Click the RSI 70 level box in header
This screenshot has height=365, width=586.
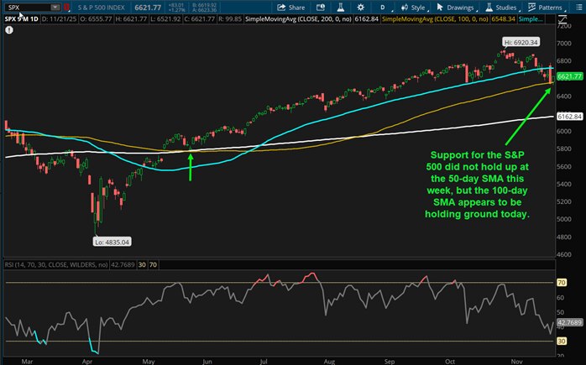coord(154,264)
